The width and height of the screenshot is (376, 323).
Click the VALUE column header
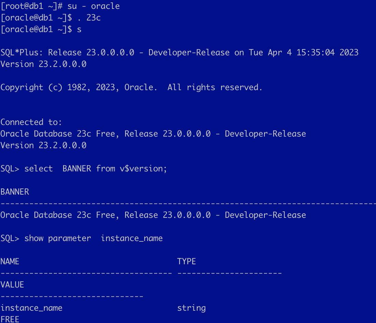12,285
